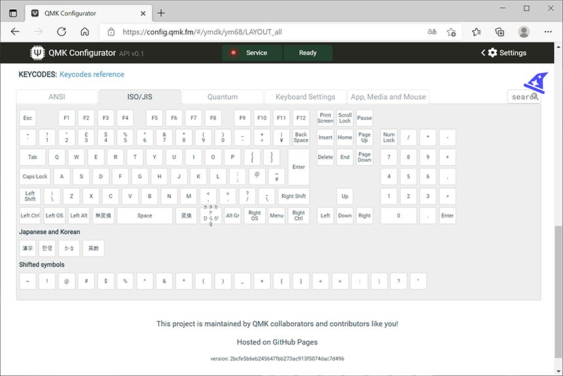Select the Alt Gr keycode
563x376 pixels.
[x=232, y=216]
